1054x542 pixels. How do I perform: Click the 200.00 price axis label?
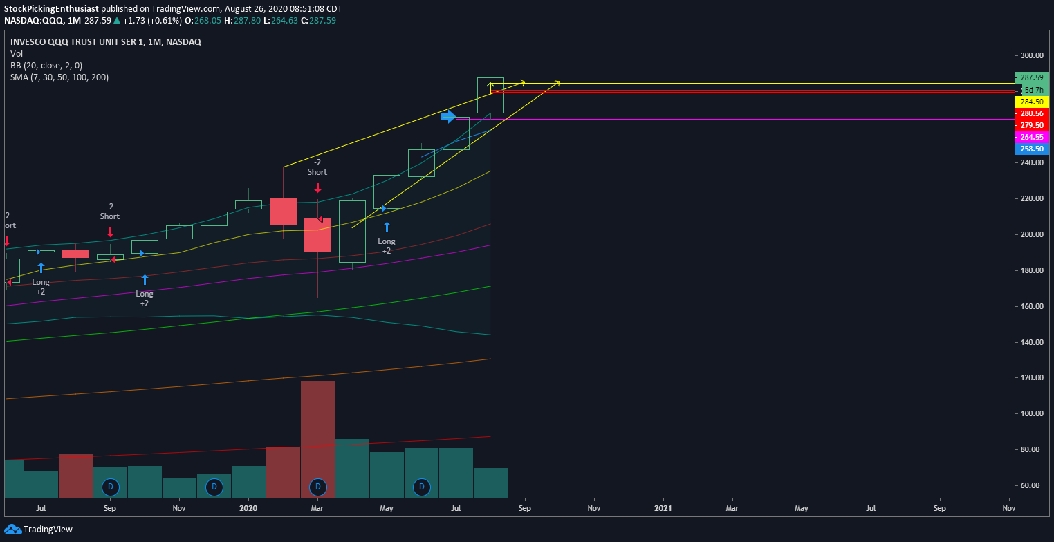click(1031, 234)
